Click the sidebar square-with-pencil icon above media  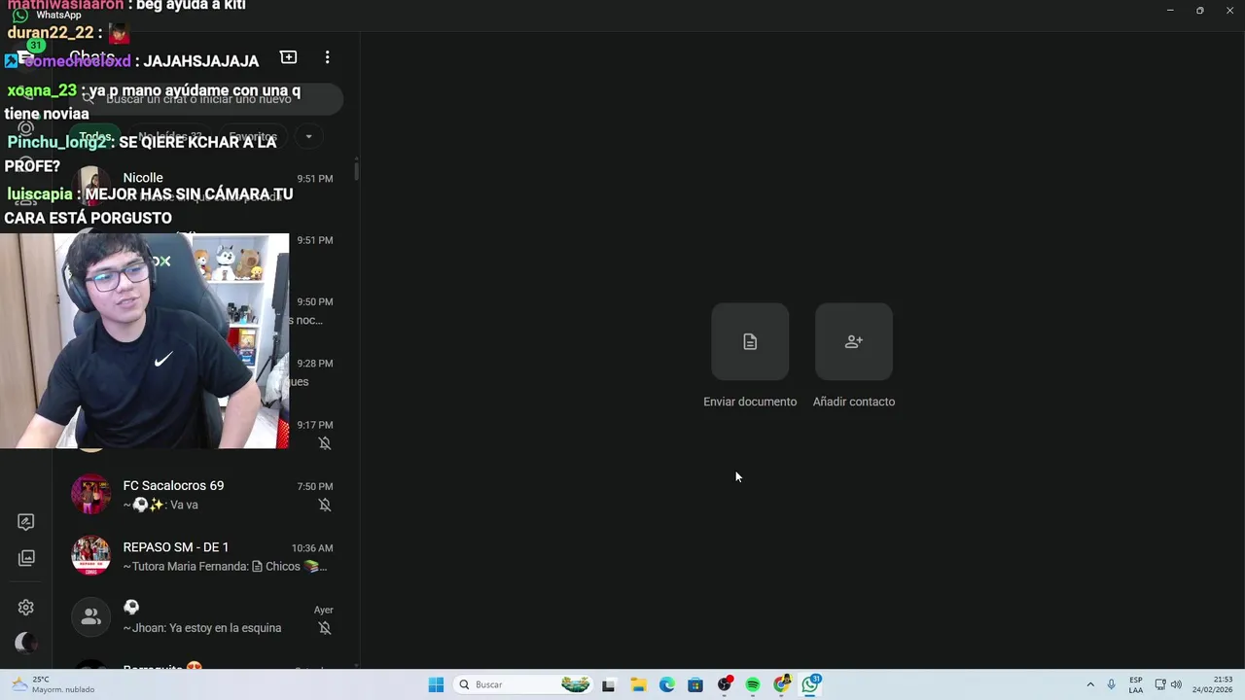[x=26, y=522]
